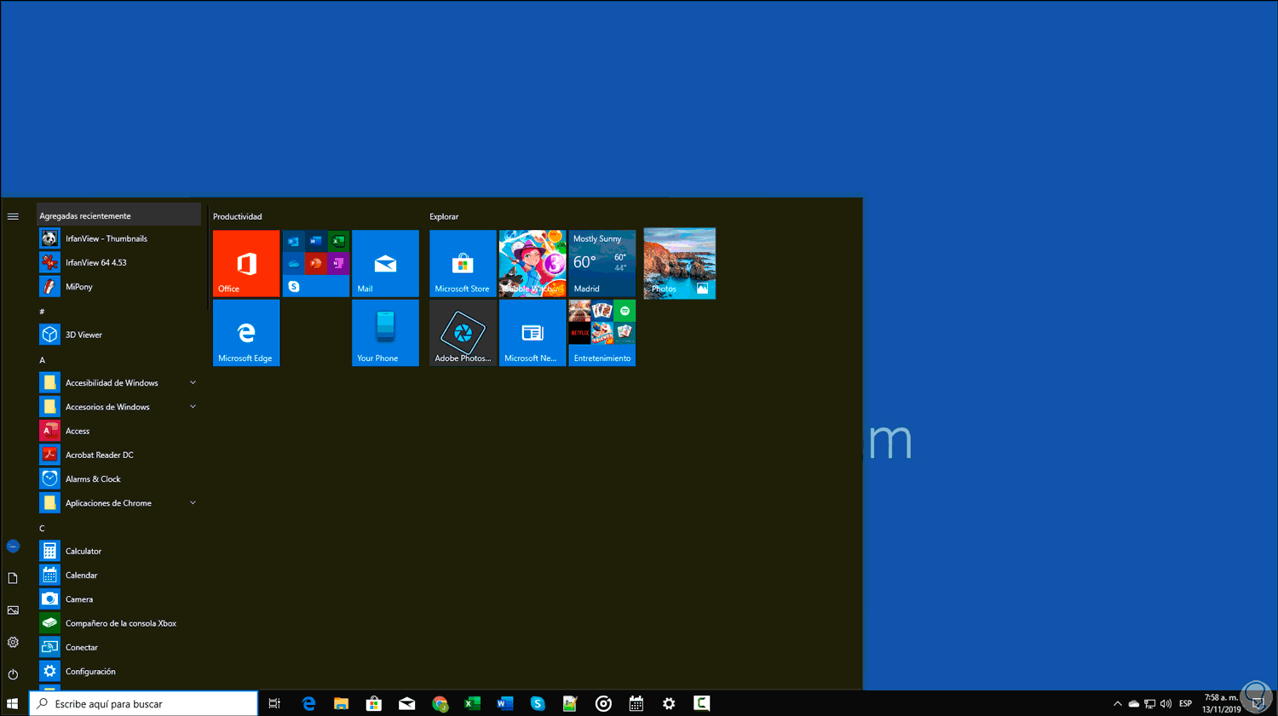Click the Windows Start button

13,703
